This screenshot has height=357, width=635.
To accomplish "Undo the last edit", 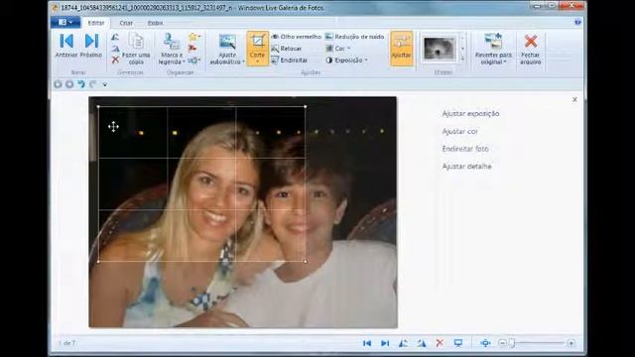I will (81, 84).
